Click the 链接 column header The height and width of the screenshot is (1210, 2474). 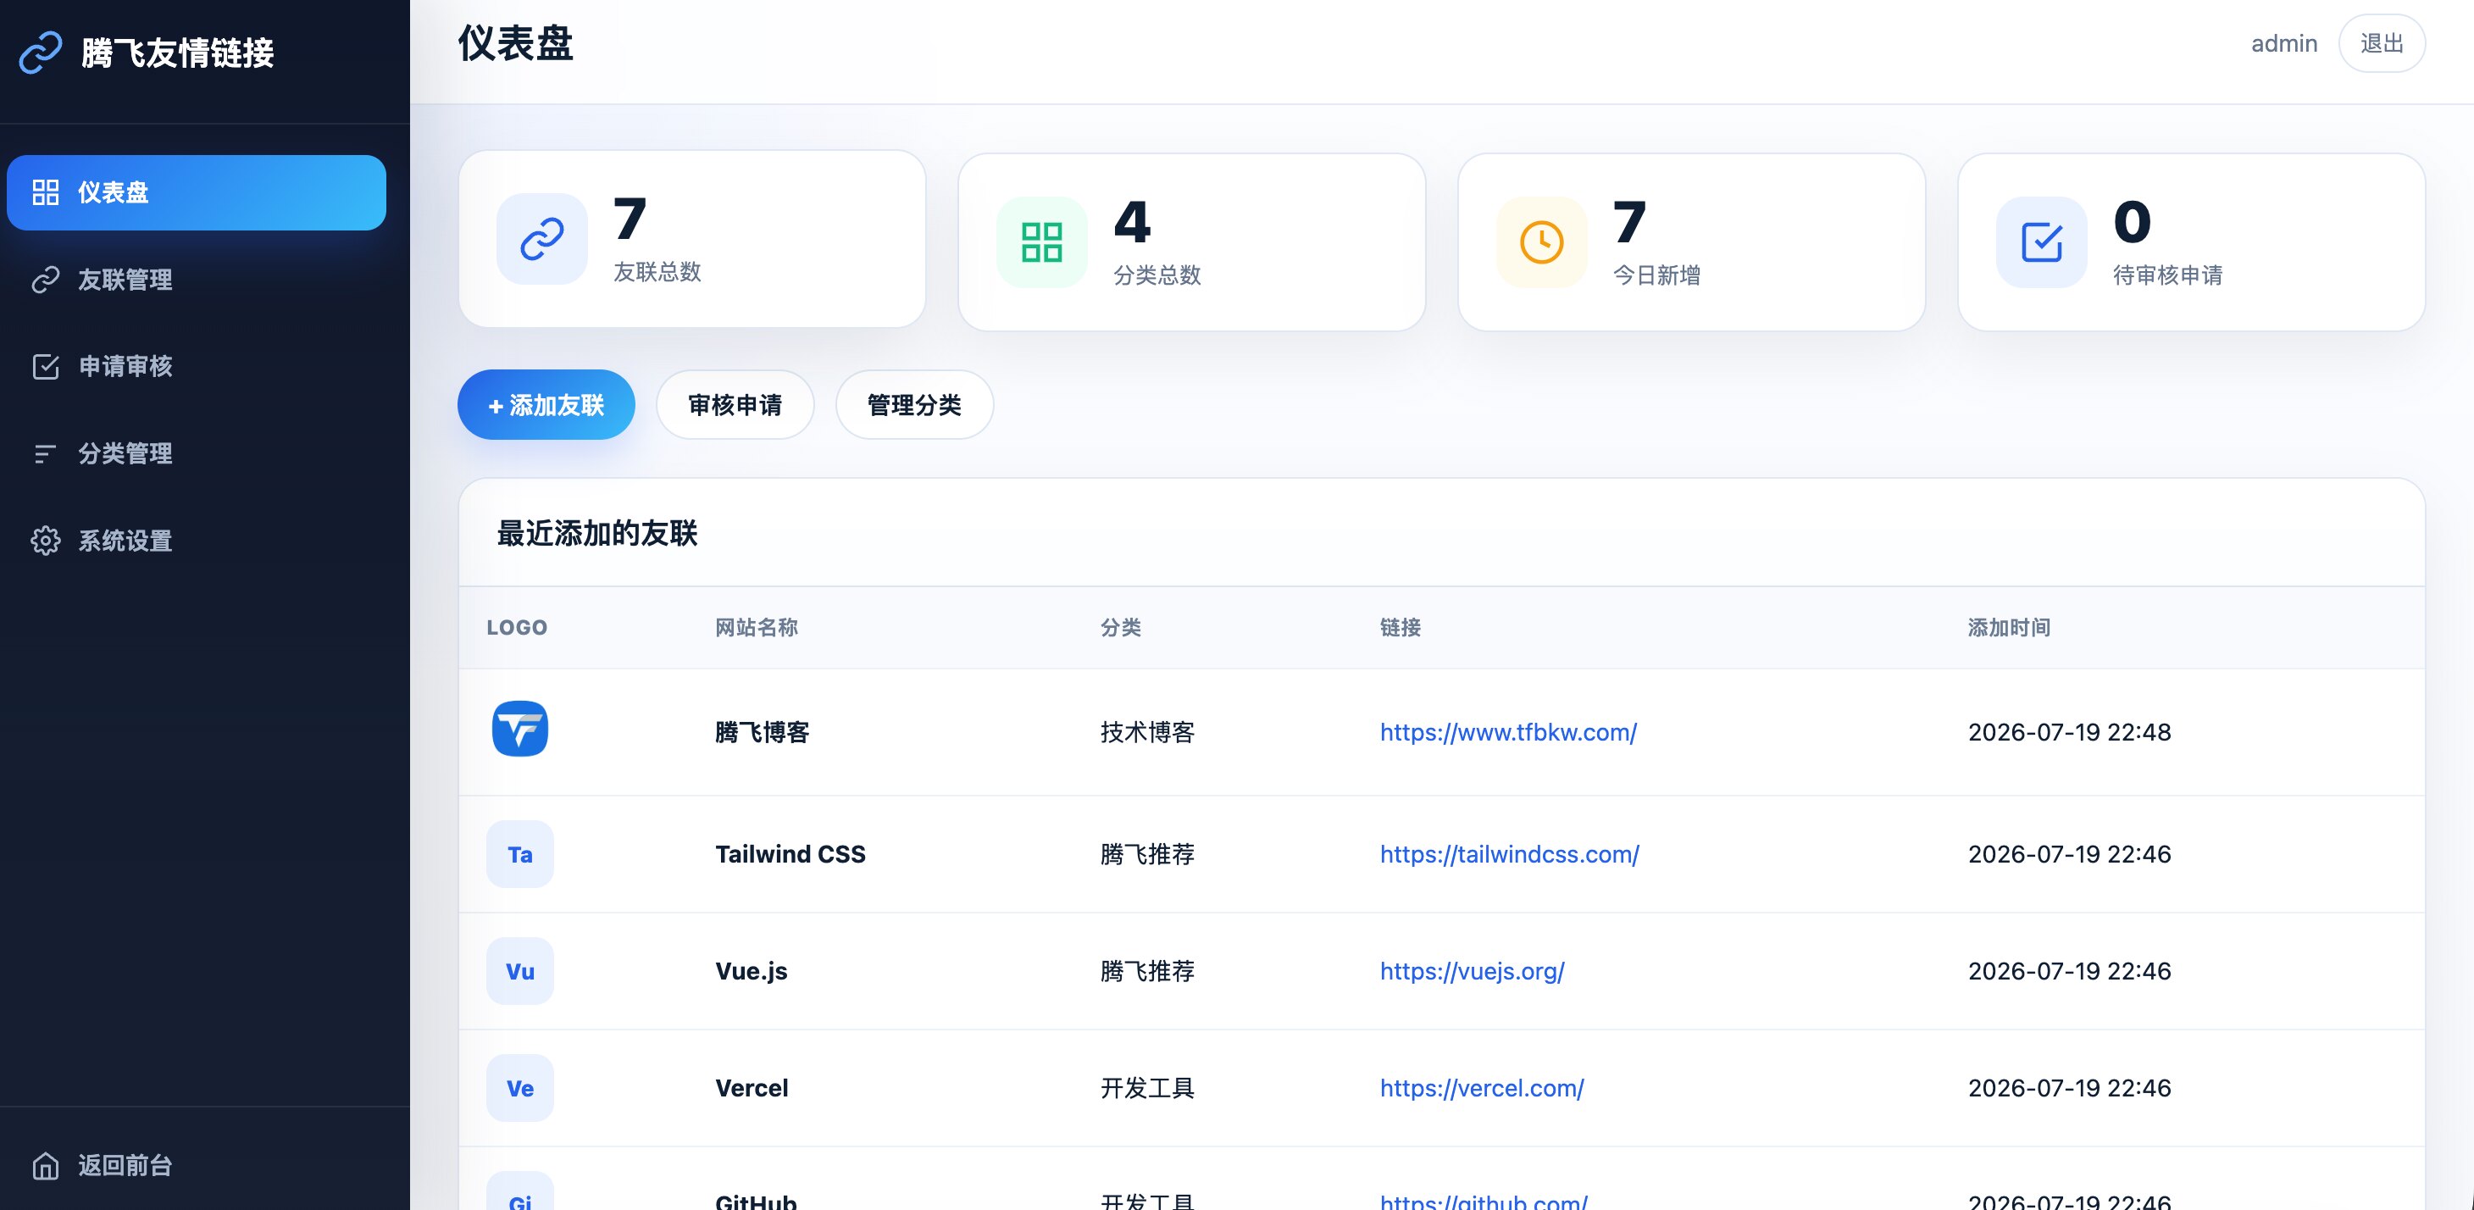tap(1400, 627)
